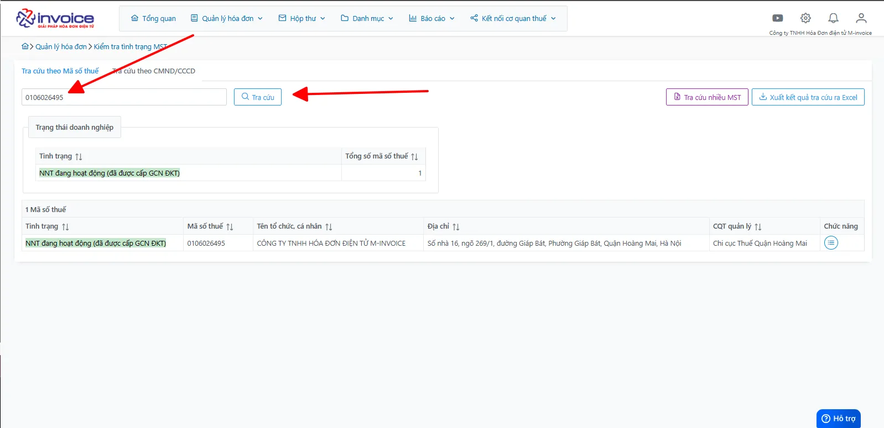Switch to Tra cứu theo Mã số thuế tab
The image size is (884, 428).
tap(60, 71)
